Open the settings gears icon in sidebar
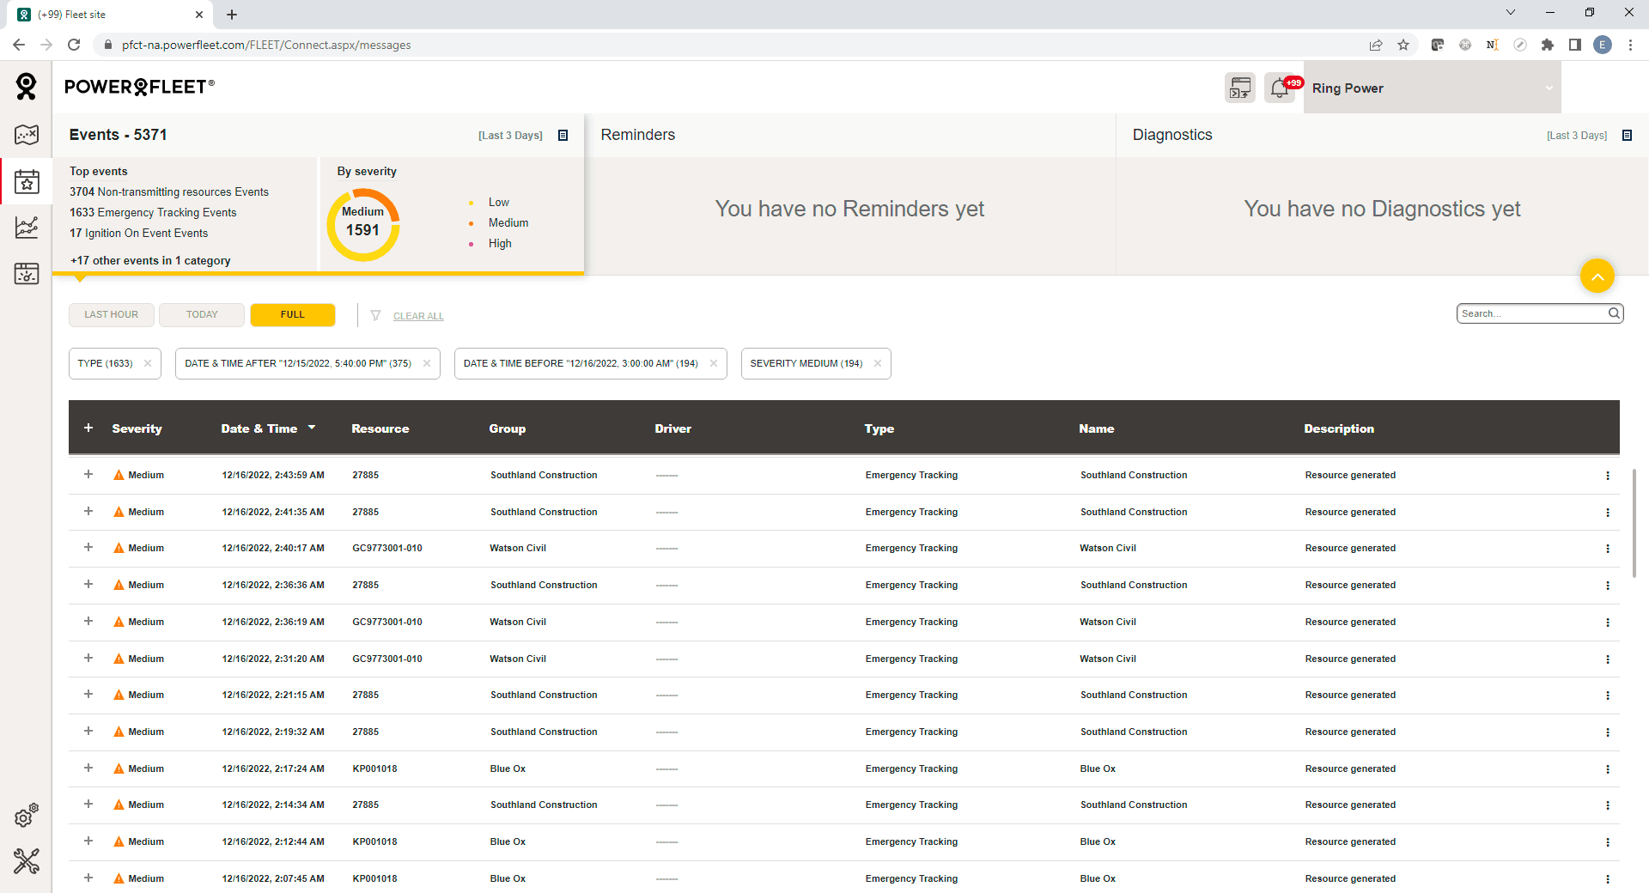The width and height of the screenshot is (1649, 893). 27,816
